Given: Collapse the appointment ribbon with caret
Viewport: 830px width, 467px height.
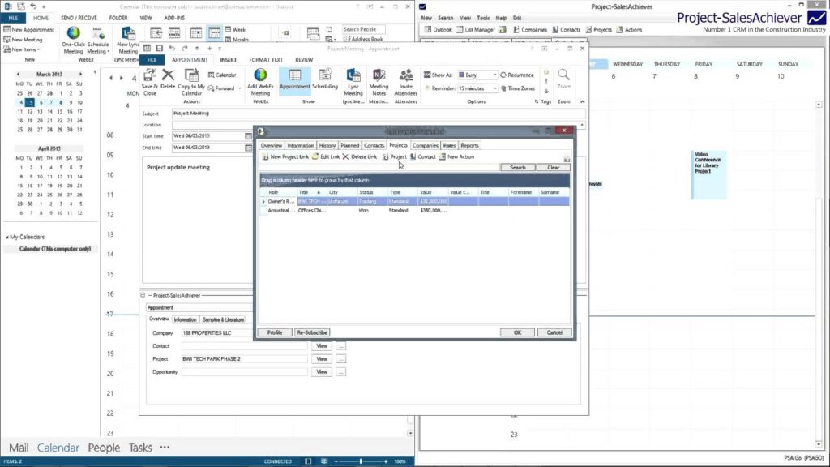Looking at the screenshot, I should (x=582, y=101).
